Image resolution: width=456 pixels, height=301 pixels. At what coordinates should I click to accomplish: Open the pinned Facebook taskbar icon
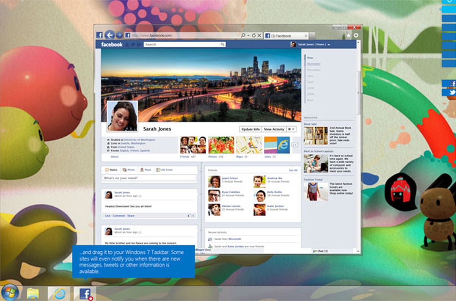tap(85, 293)
